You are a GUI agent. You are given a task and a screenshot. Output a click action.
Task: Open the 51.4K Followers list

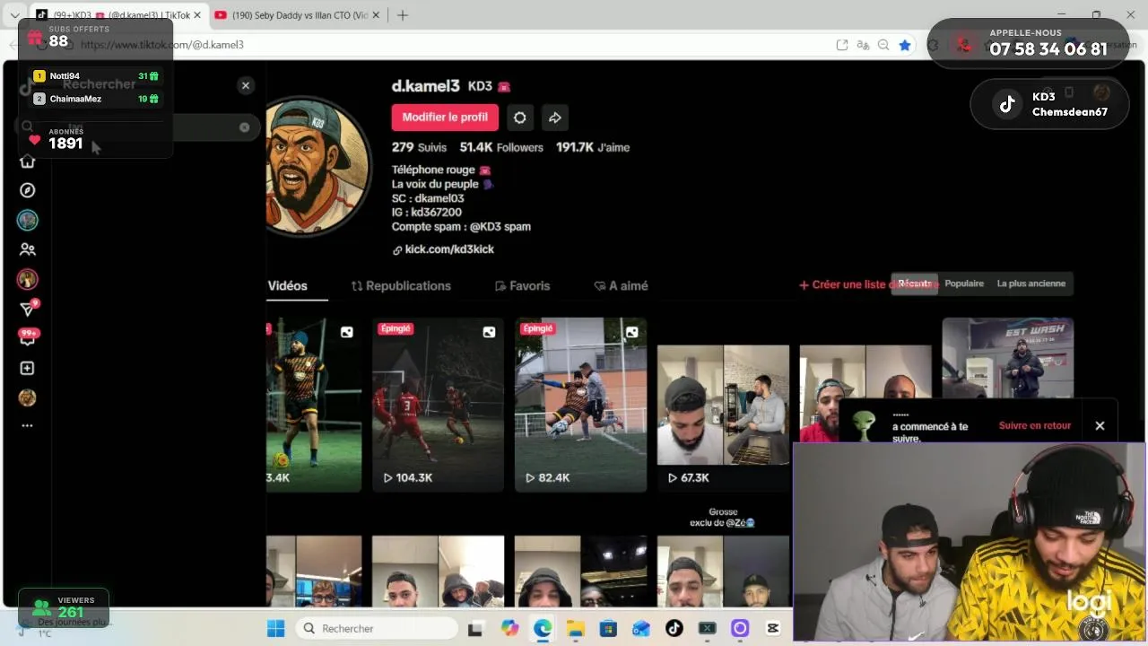point(501,147)
